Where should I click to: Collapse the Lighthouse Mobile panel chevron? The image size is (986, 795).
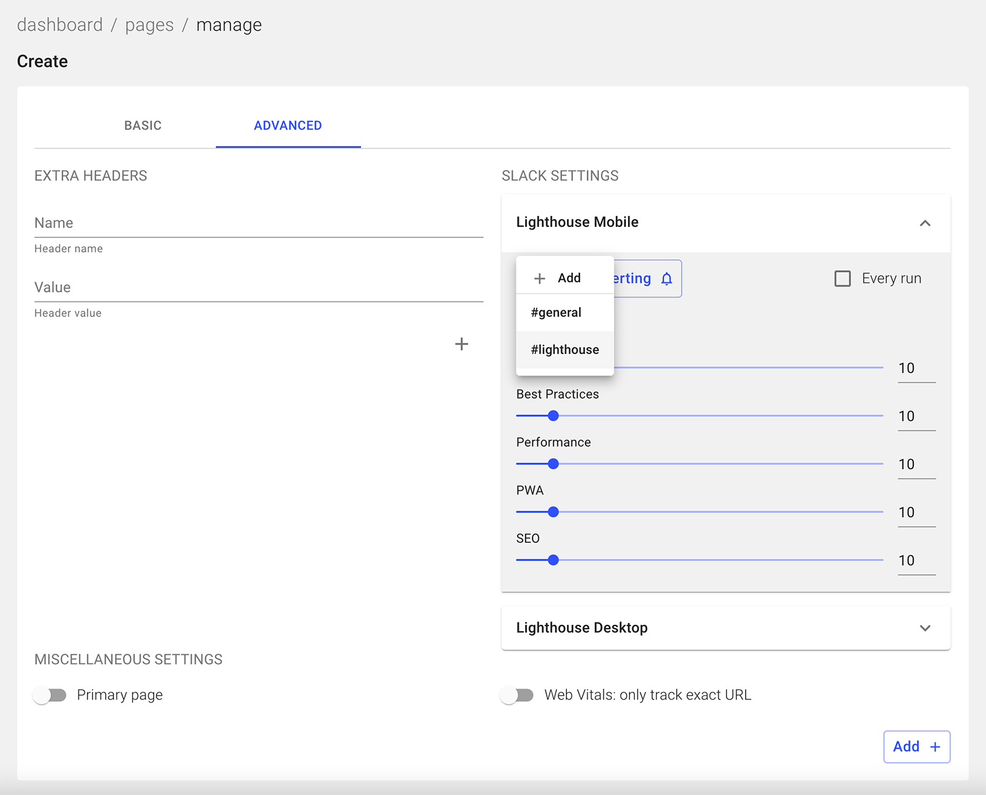(x=925, y=223)
